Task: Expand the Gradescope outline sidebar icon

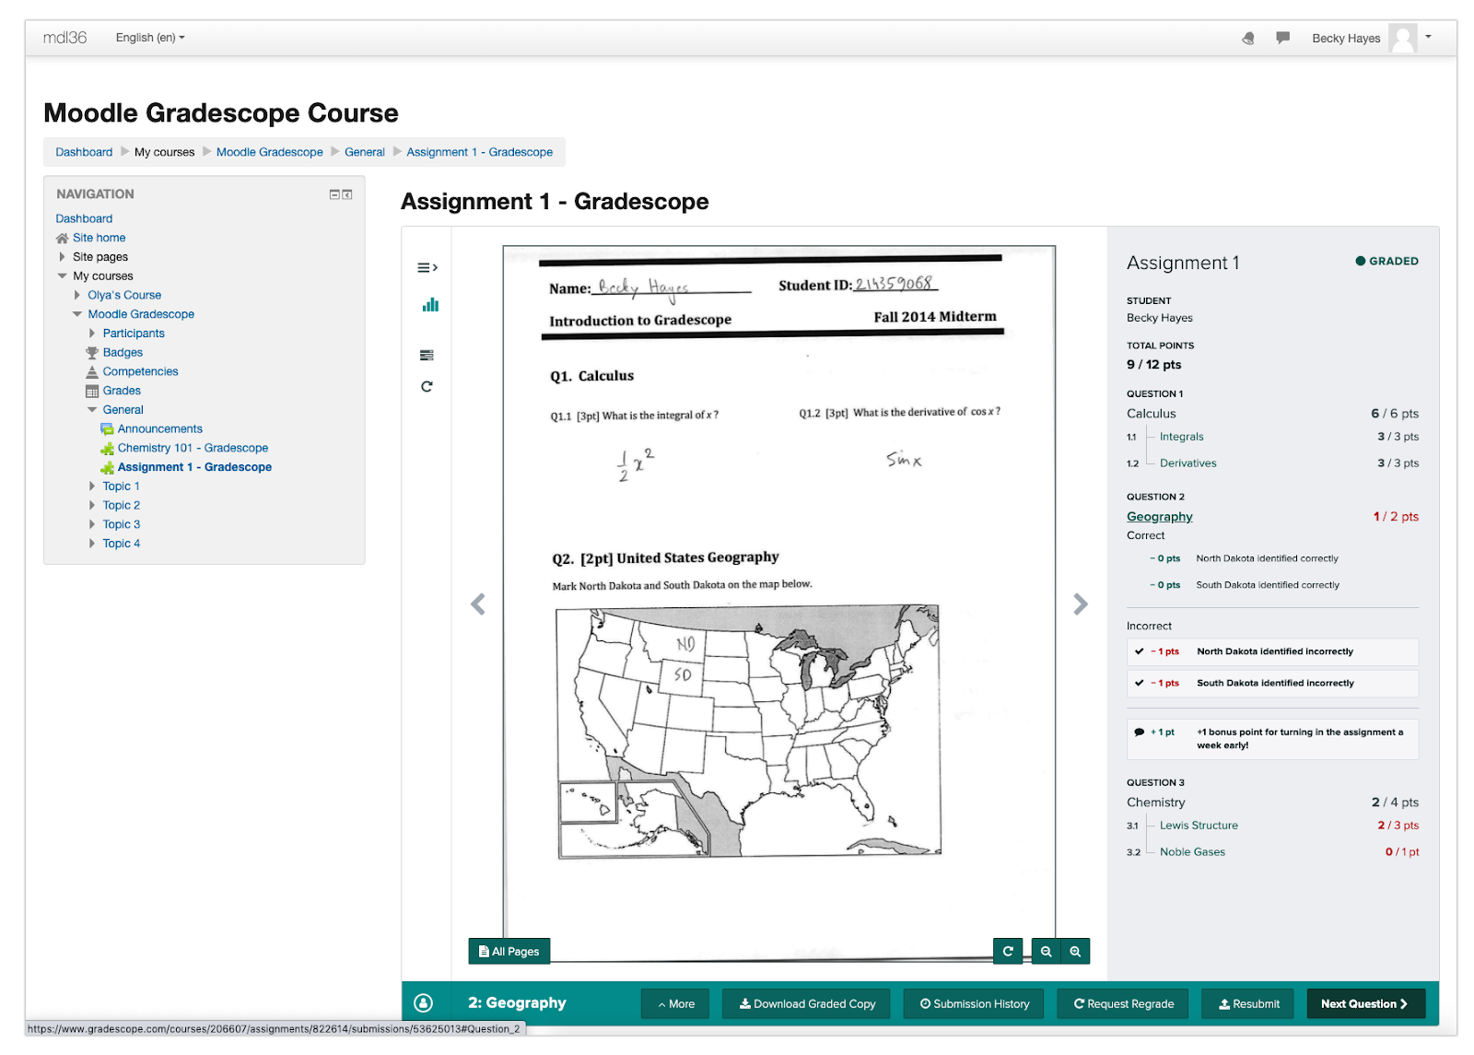Action: (427, 267)
